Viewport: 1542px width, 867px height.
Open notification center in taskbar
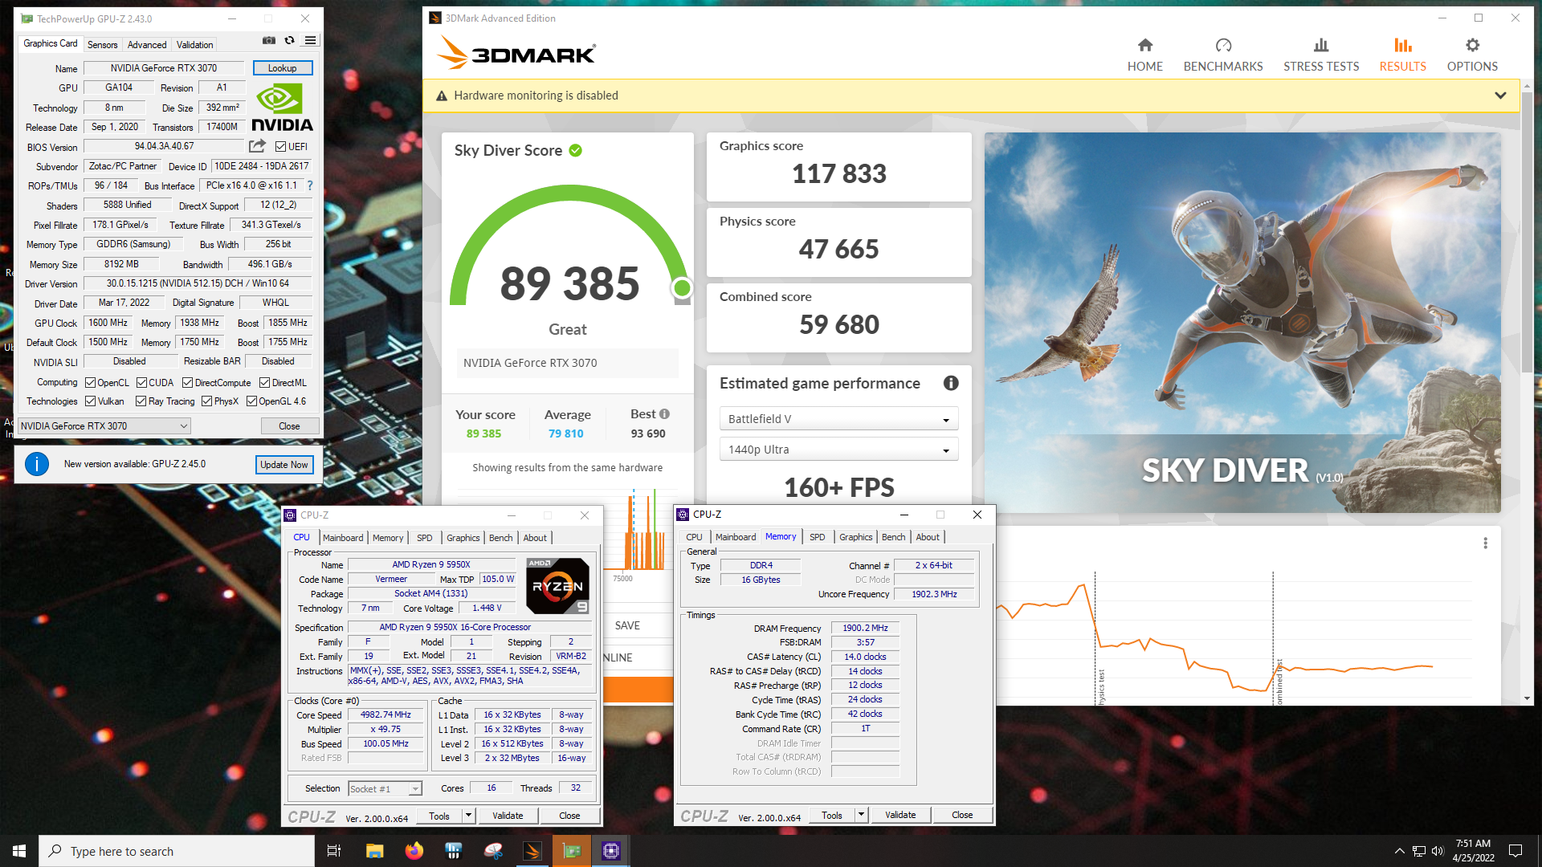pyautogui.click(x=1515, y=851)
